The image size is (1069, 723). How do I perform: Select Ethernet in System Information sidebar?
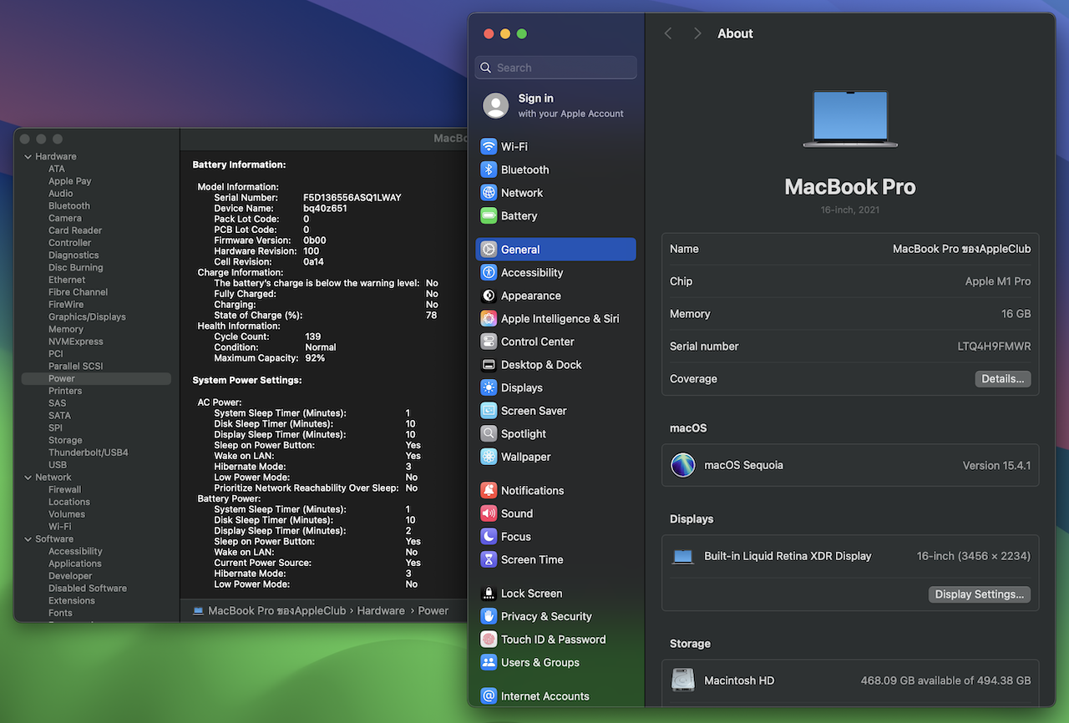click(x=67, y=281)
